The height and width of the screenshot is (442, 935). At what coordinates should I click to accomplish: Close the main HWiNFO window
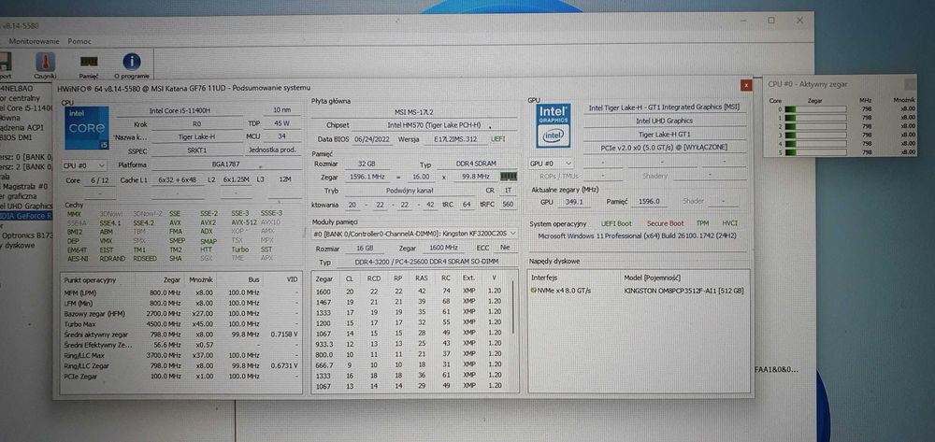(799, 21)
